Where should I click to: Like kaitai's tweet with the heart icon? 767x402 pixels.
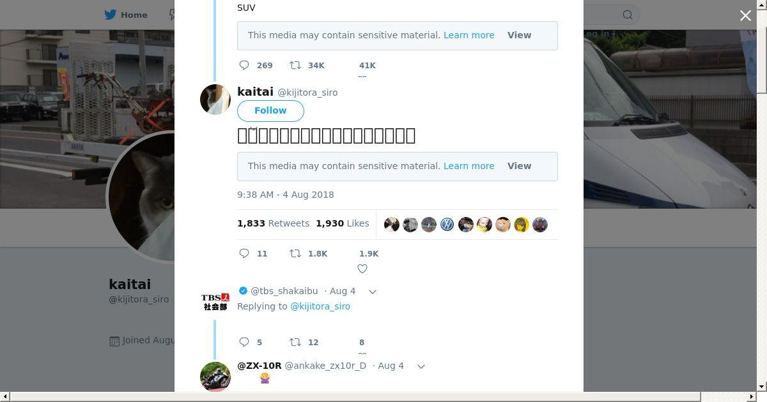point(362,269)
